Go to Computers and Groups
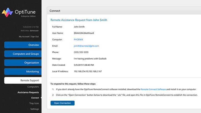 (23, 54)
